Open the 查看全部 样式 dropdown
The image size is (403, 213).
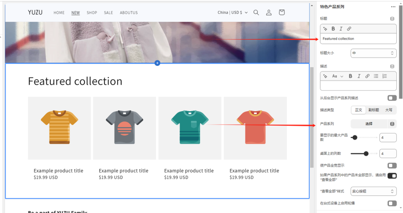tap(373, 191)
